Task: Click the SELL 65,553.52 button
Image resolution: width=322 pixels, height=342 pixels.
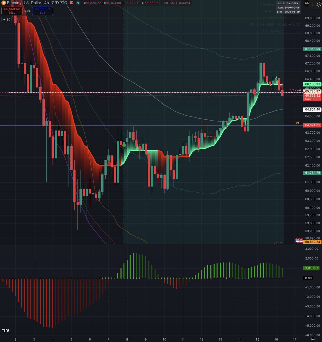Action: tap(12, 11)
